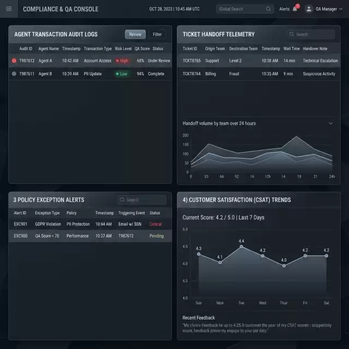Image resolution: width=349 pixels, height=349 pixels.
Task: Click the Critical status label
Action: (x=155, y=224)
